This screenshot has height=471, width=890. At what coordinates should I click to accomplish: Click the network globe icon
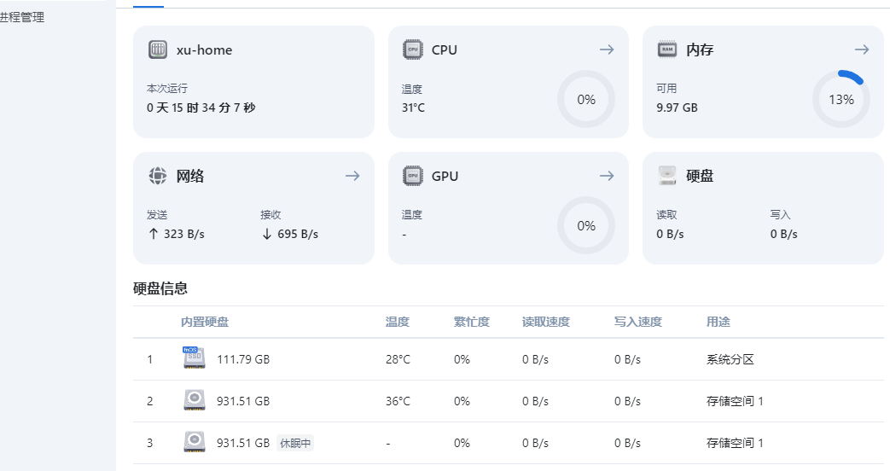point(158,176)
